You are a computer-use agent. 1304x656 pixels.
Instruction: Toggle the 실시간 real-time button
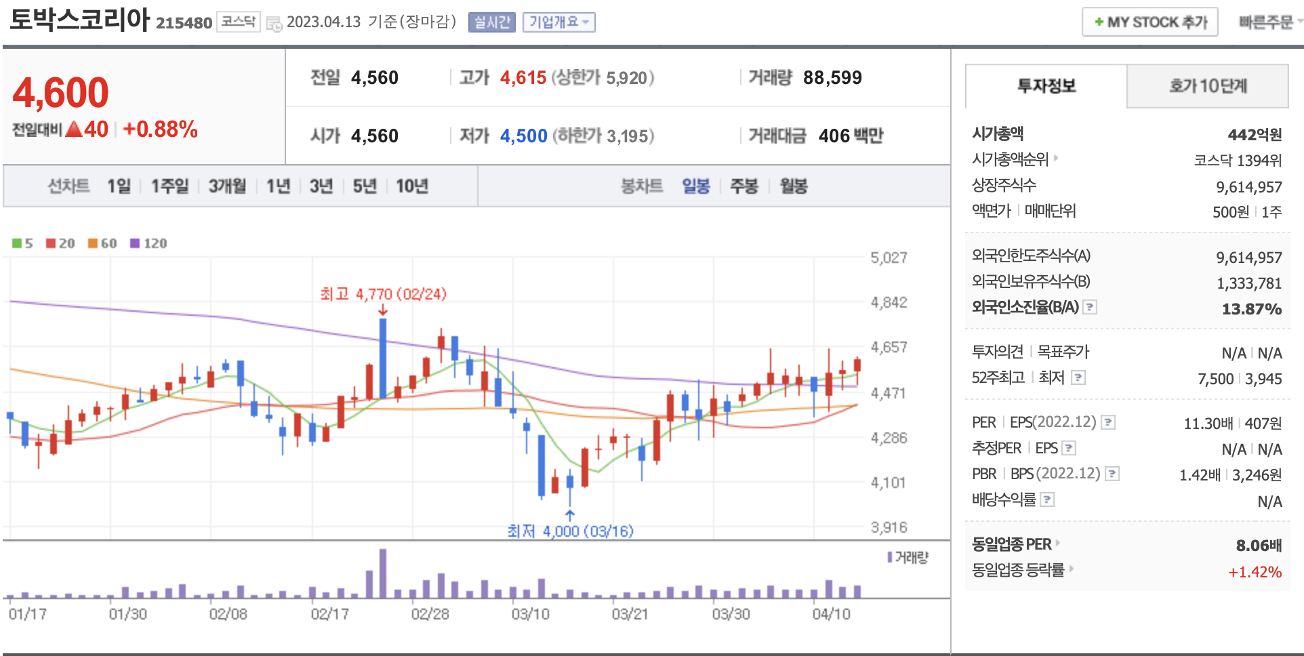(x=491, y=22)
